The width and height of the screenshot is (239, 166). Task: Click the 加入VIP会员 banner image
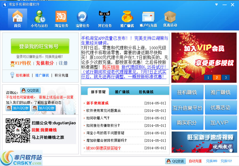(x=204, y=57)
